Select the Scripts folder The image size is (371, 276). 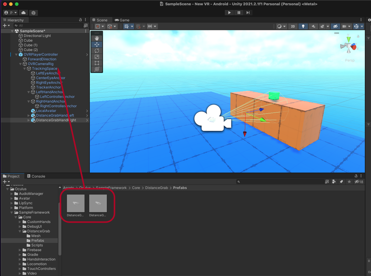pos(37,245)
